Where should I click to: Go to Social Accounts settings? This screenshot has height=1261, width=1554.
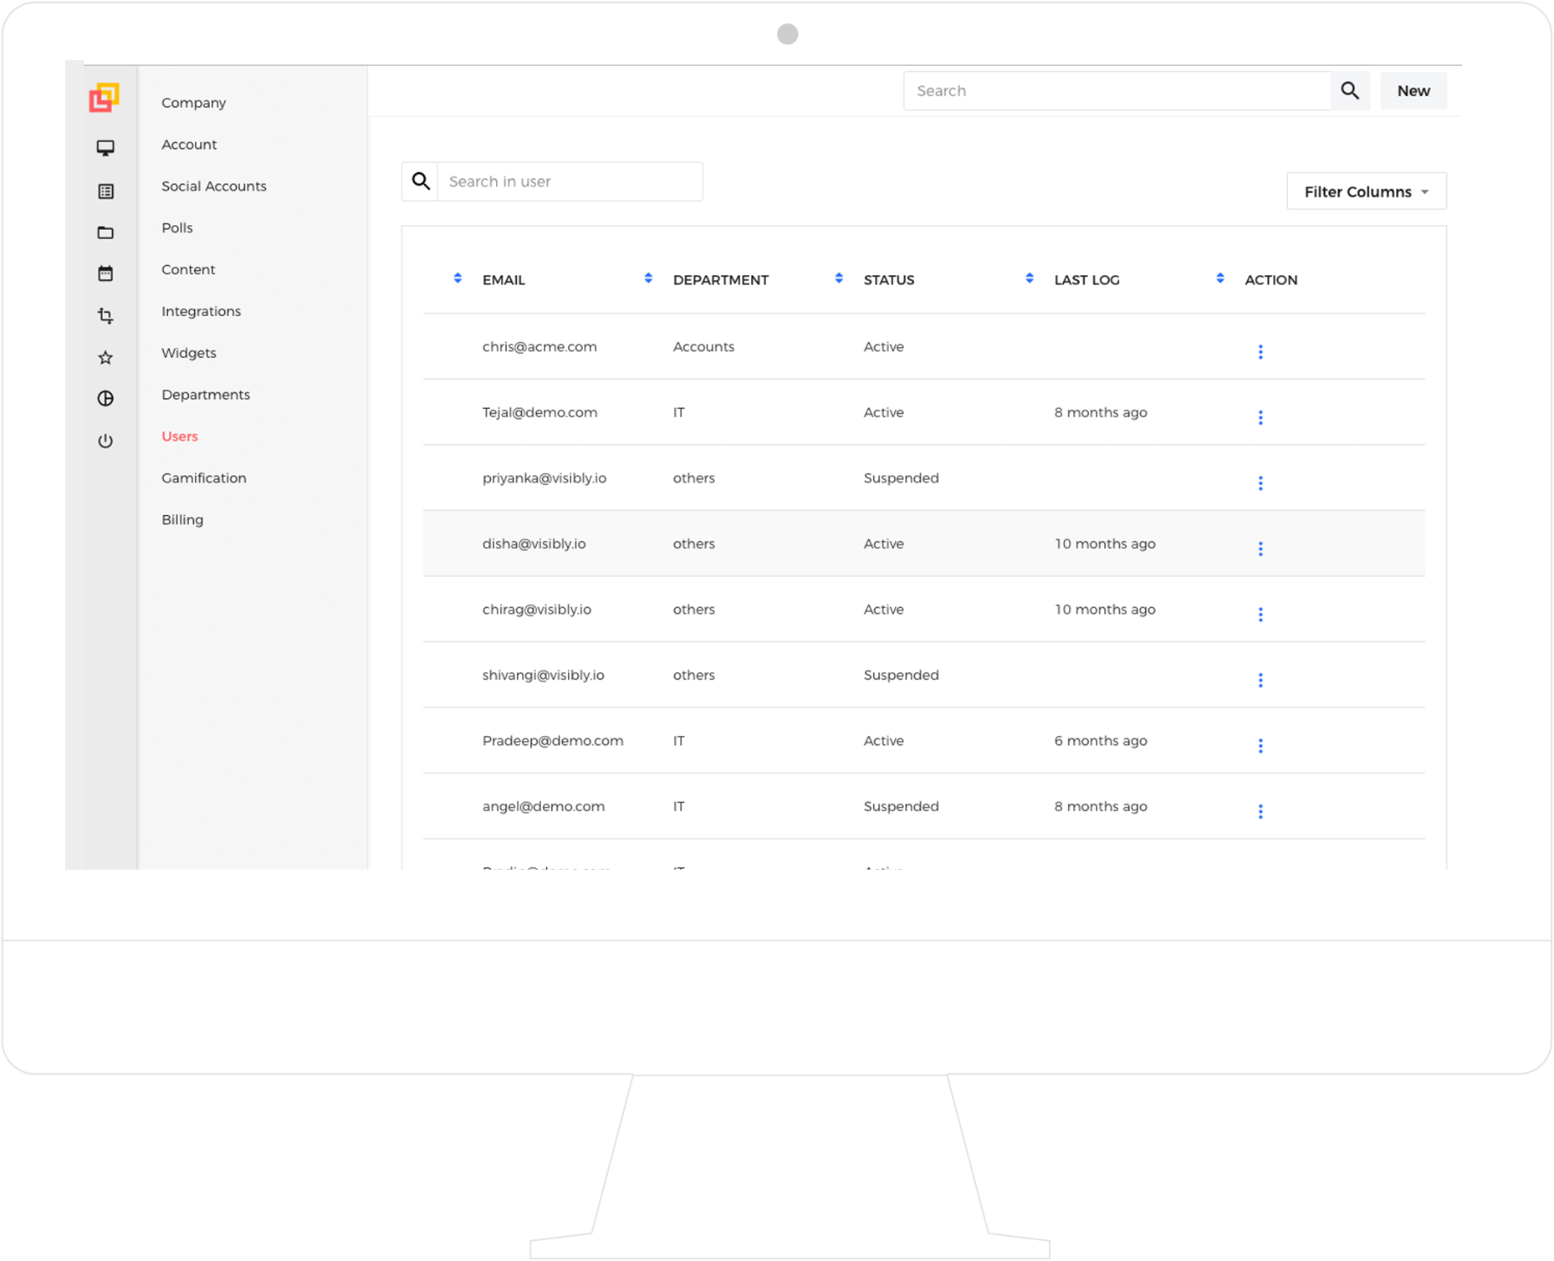214,186
